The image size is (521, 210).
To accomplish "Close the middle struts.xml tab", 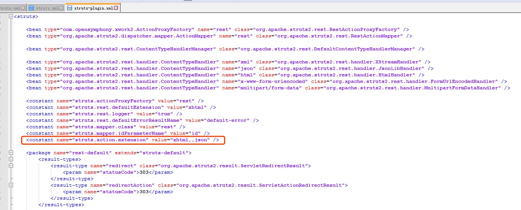I will 61,8.
